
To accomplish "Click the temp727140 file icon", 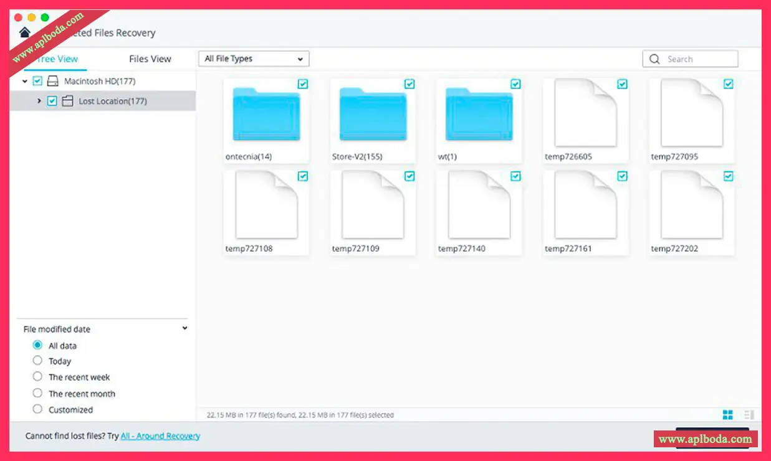I will coord(479,206).
